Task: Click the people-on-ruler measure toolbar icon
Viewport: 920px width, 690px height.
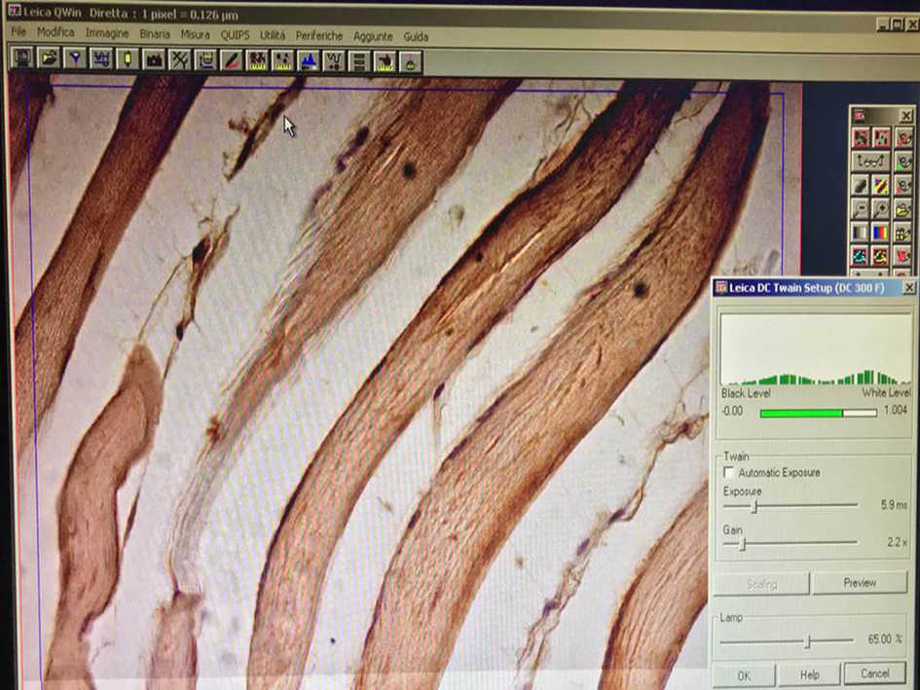Action: pos(257,60)
